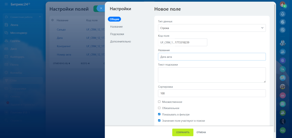Open the Тип данных dropdown
This screenshot has height=138, width=292.
point(212,28)
